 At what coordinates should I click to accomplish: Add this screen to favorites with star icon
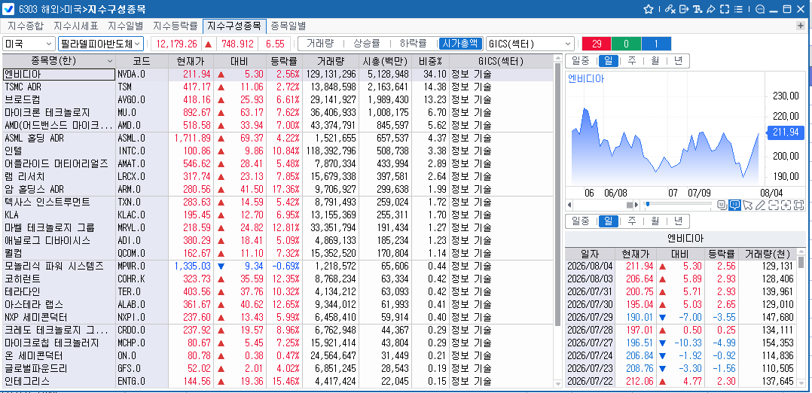[x=649, y=9]
